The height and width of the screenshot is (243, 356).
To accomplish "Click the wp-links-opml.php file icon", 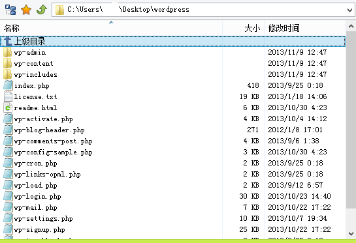I will 8,175.
